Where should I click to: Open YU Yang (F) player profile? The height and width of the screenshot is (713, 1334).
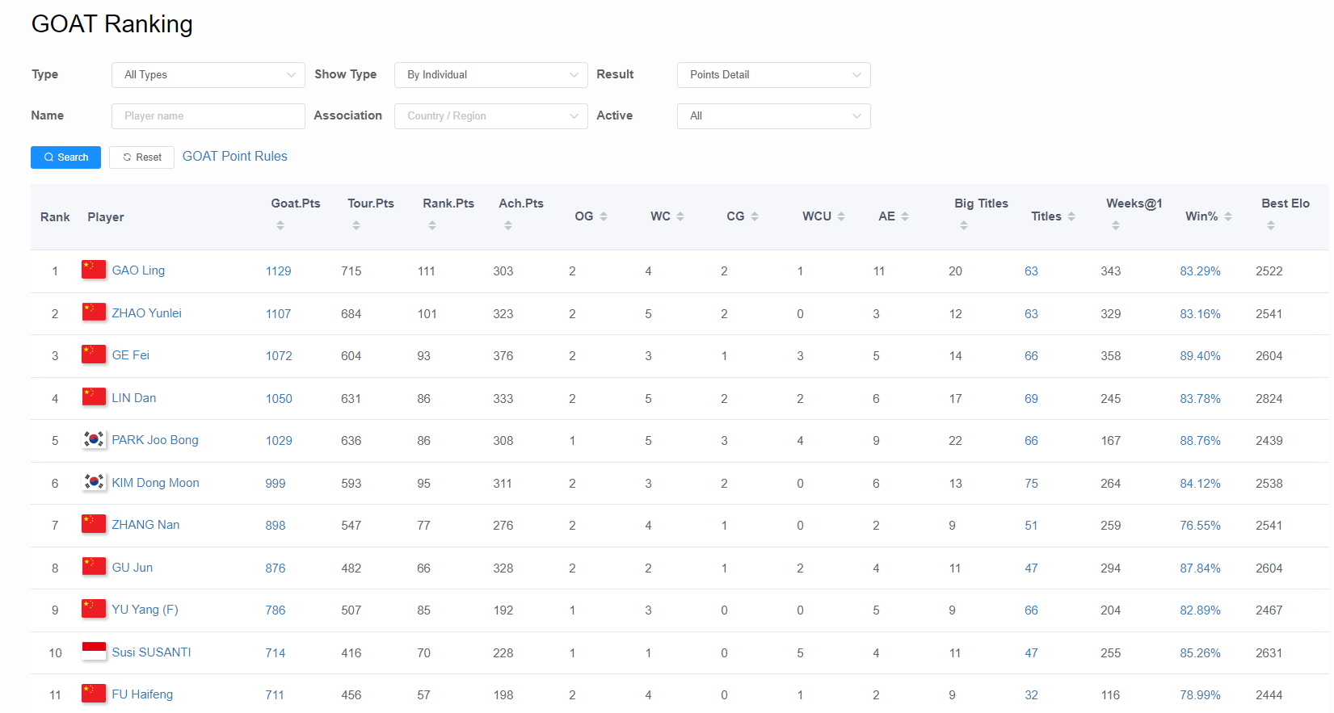(145, 610)
